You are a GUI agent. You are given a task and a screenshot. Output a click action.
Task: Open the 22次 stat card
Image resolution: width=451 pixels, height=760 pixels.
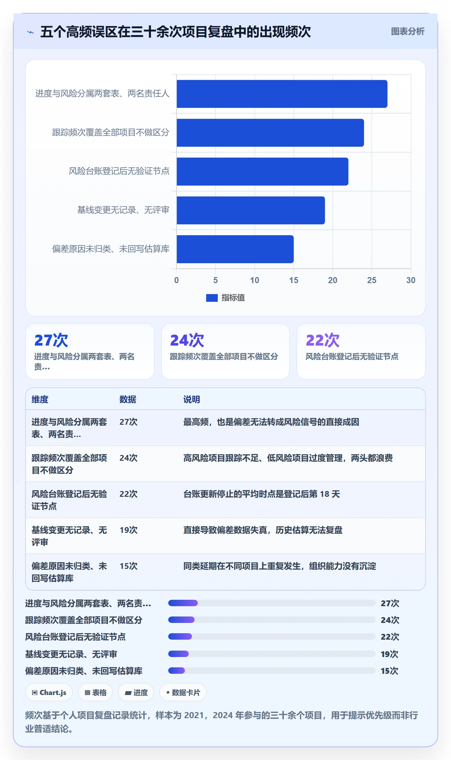[361, 351]
